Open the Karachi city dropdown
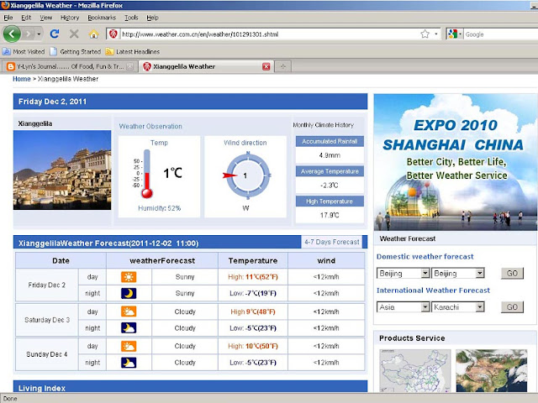Screen dimensions: 538x403 click(457, 306)
